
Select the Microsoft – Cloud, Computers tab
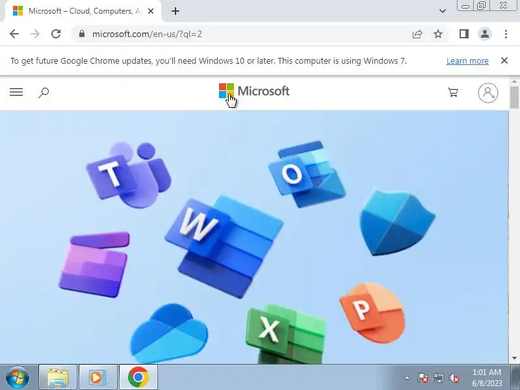pos(83,11)
